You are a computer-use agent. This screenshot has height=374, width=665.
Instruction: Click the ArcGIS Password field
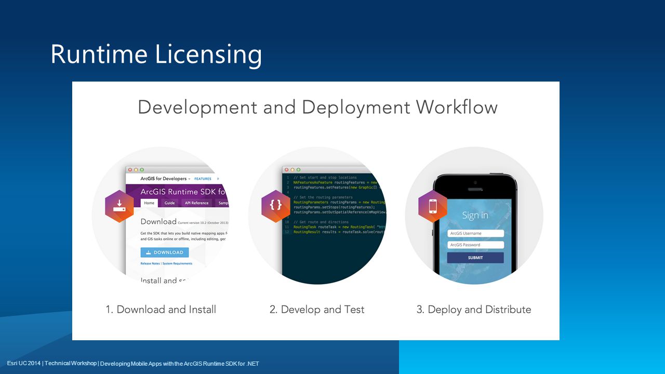click(475, 245)
